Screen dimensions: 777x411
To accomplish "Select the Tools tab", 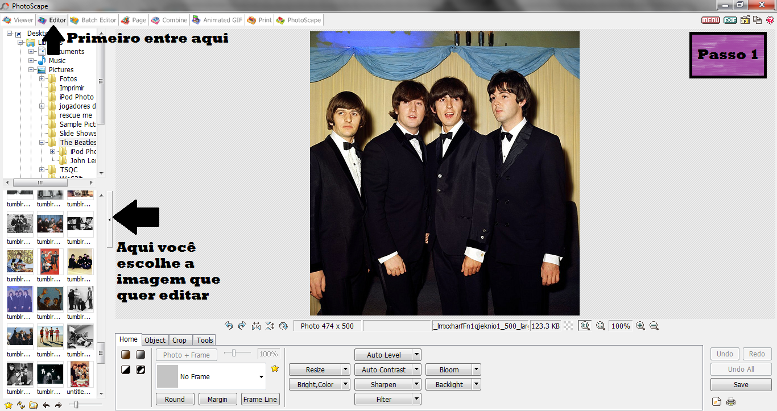I will 205,340.
